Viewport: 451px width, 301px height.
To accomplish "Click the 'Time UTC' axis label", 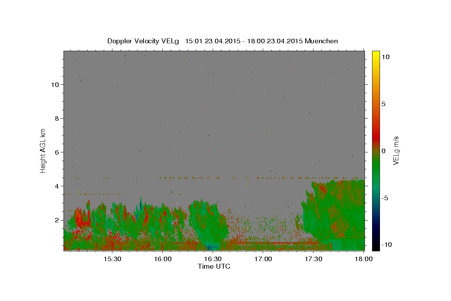I will click(214, 266).
